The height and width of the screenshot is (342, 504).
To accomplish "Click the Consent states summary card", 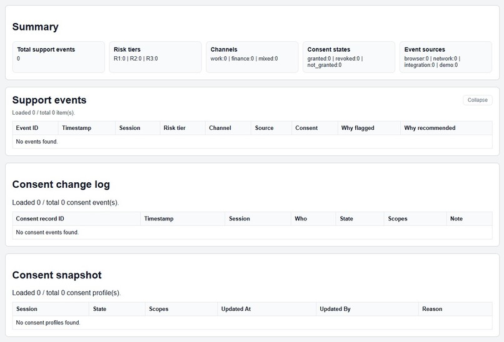I will pos(349,57).
